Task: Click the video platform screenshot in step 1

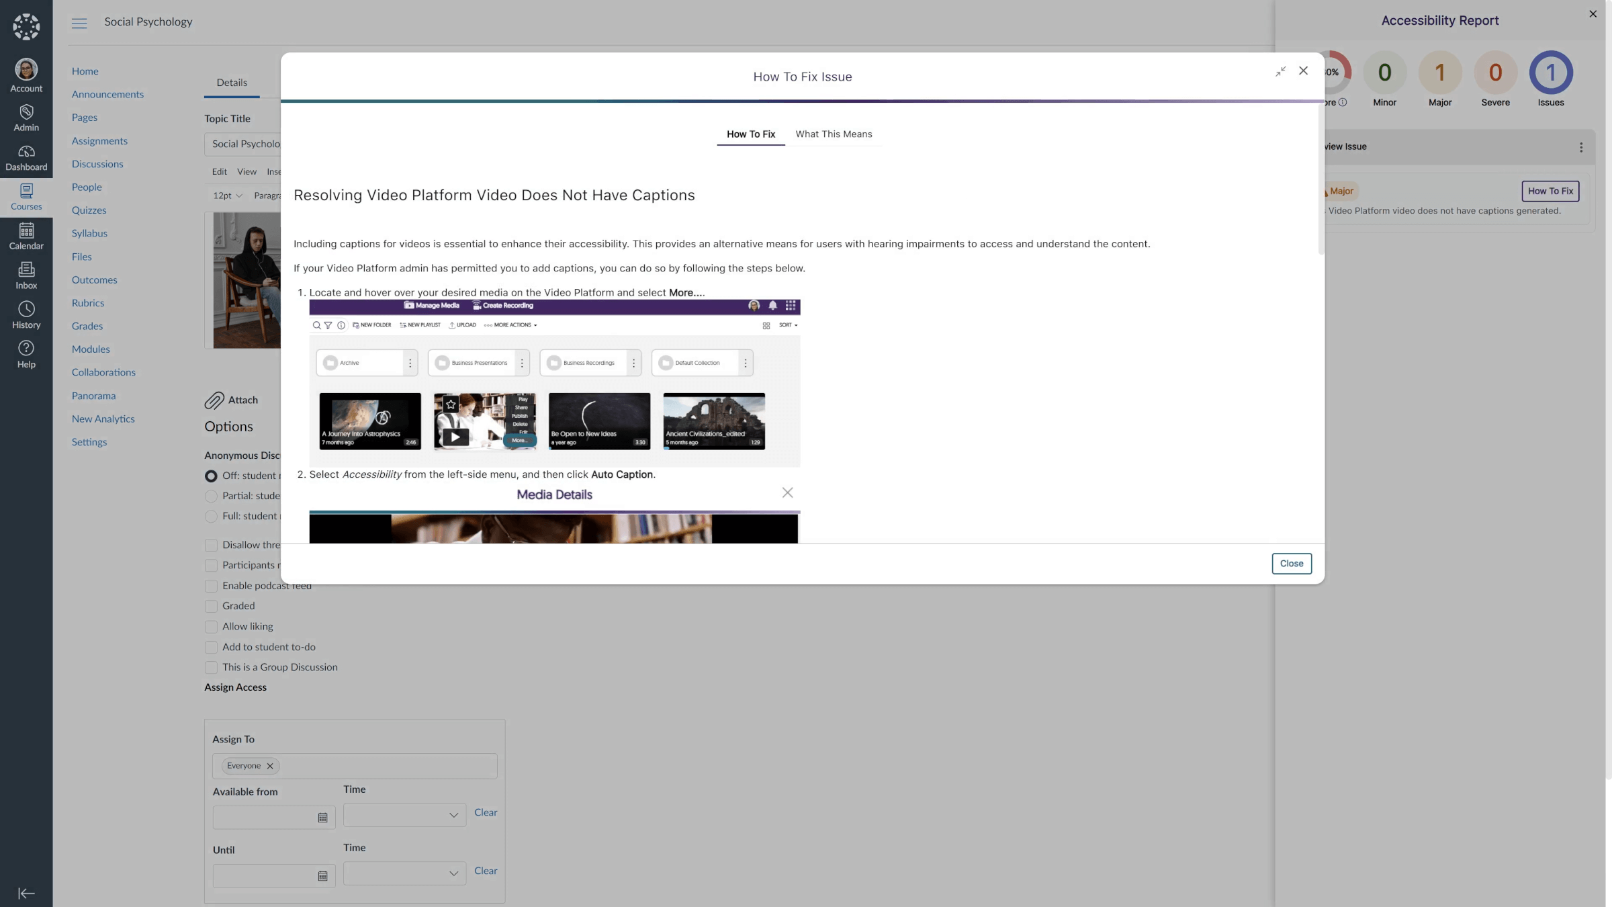Action: (554, 384)
